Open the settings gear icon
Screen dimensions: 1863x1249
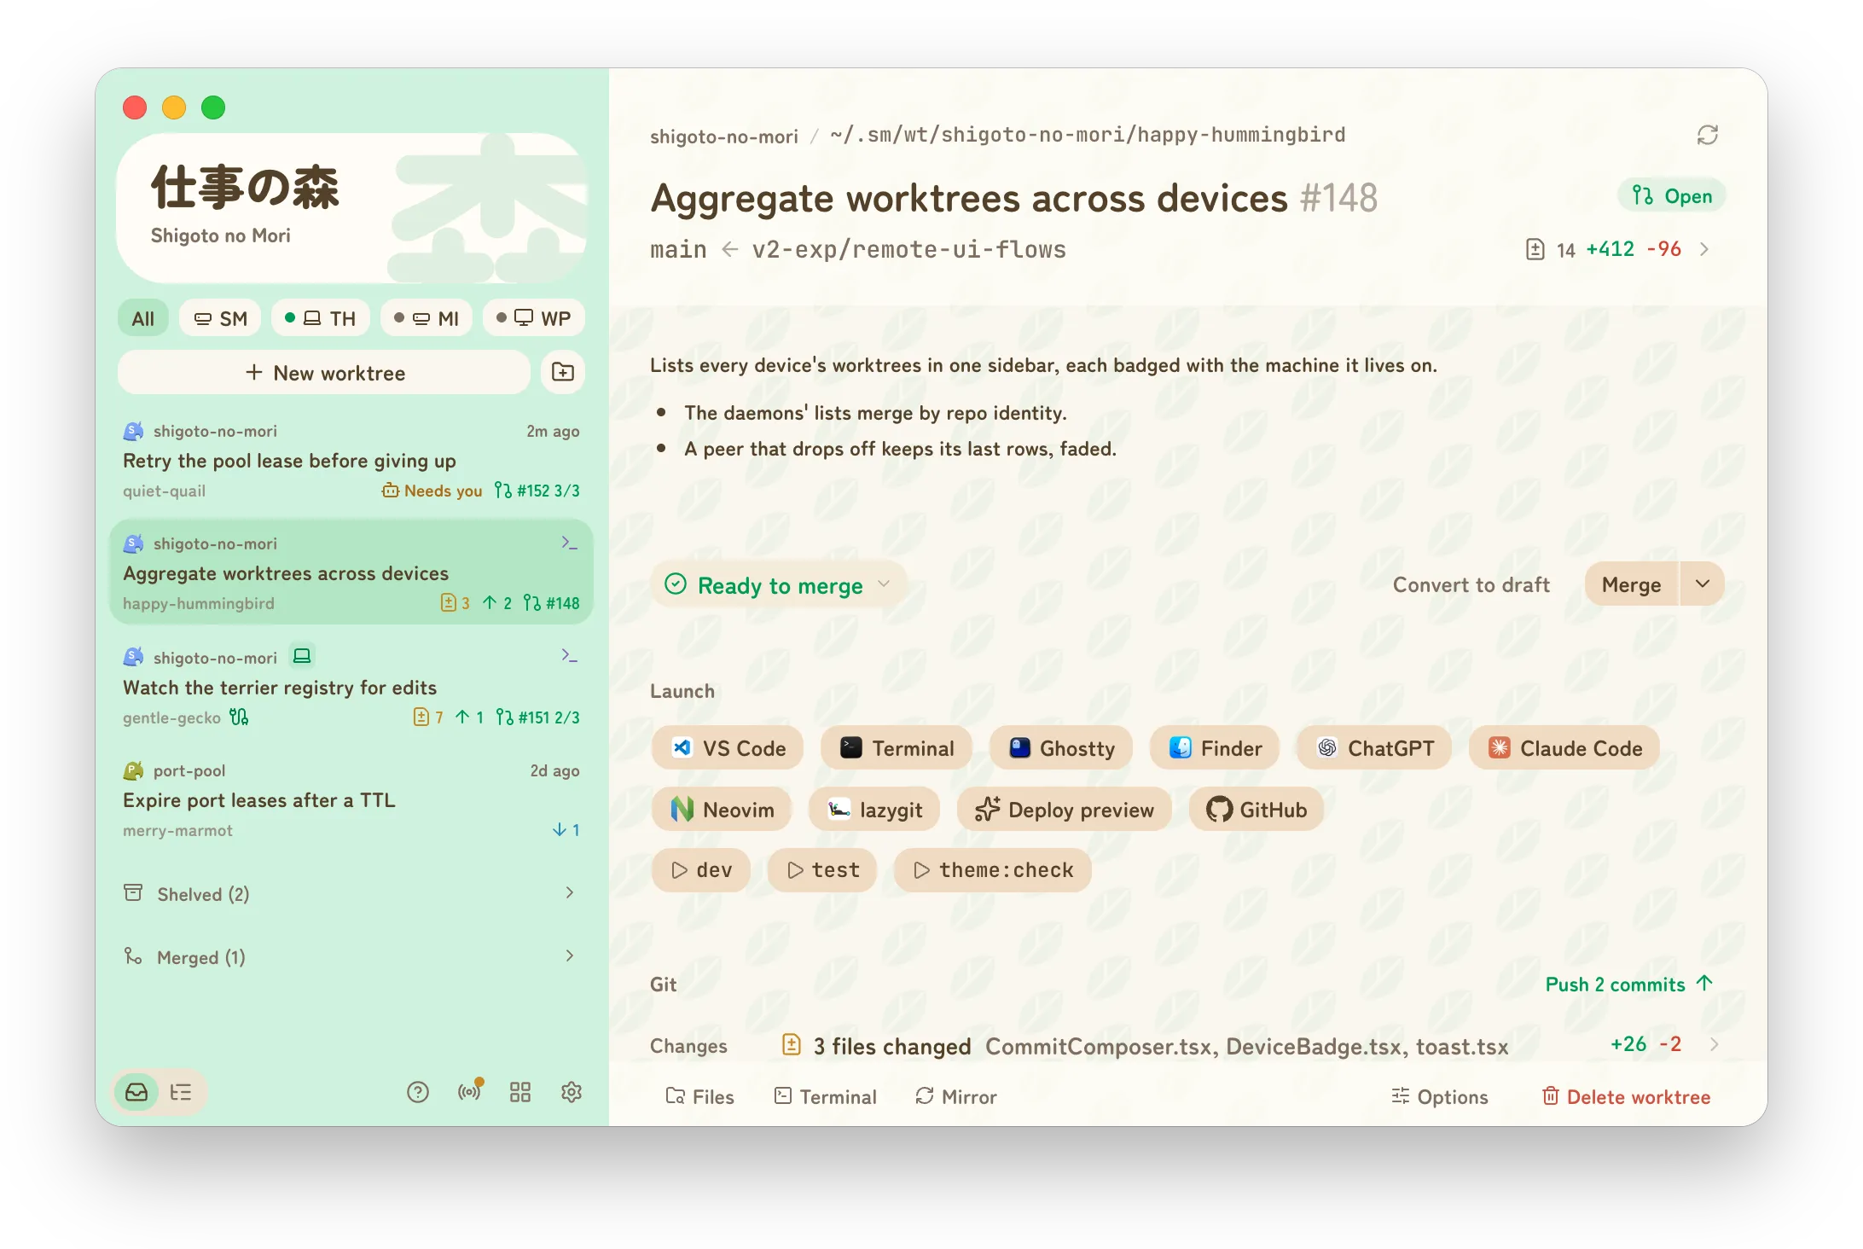coord(572,1092)
